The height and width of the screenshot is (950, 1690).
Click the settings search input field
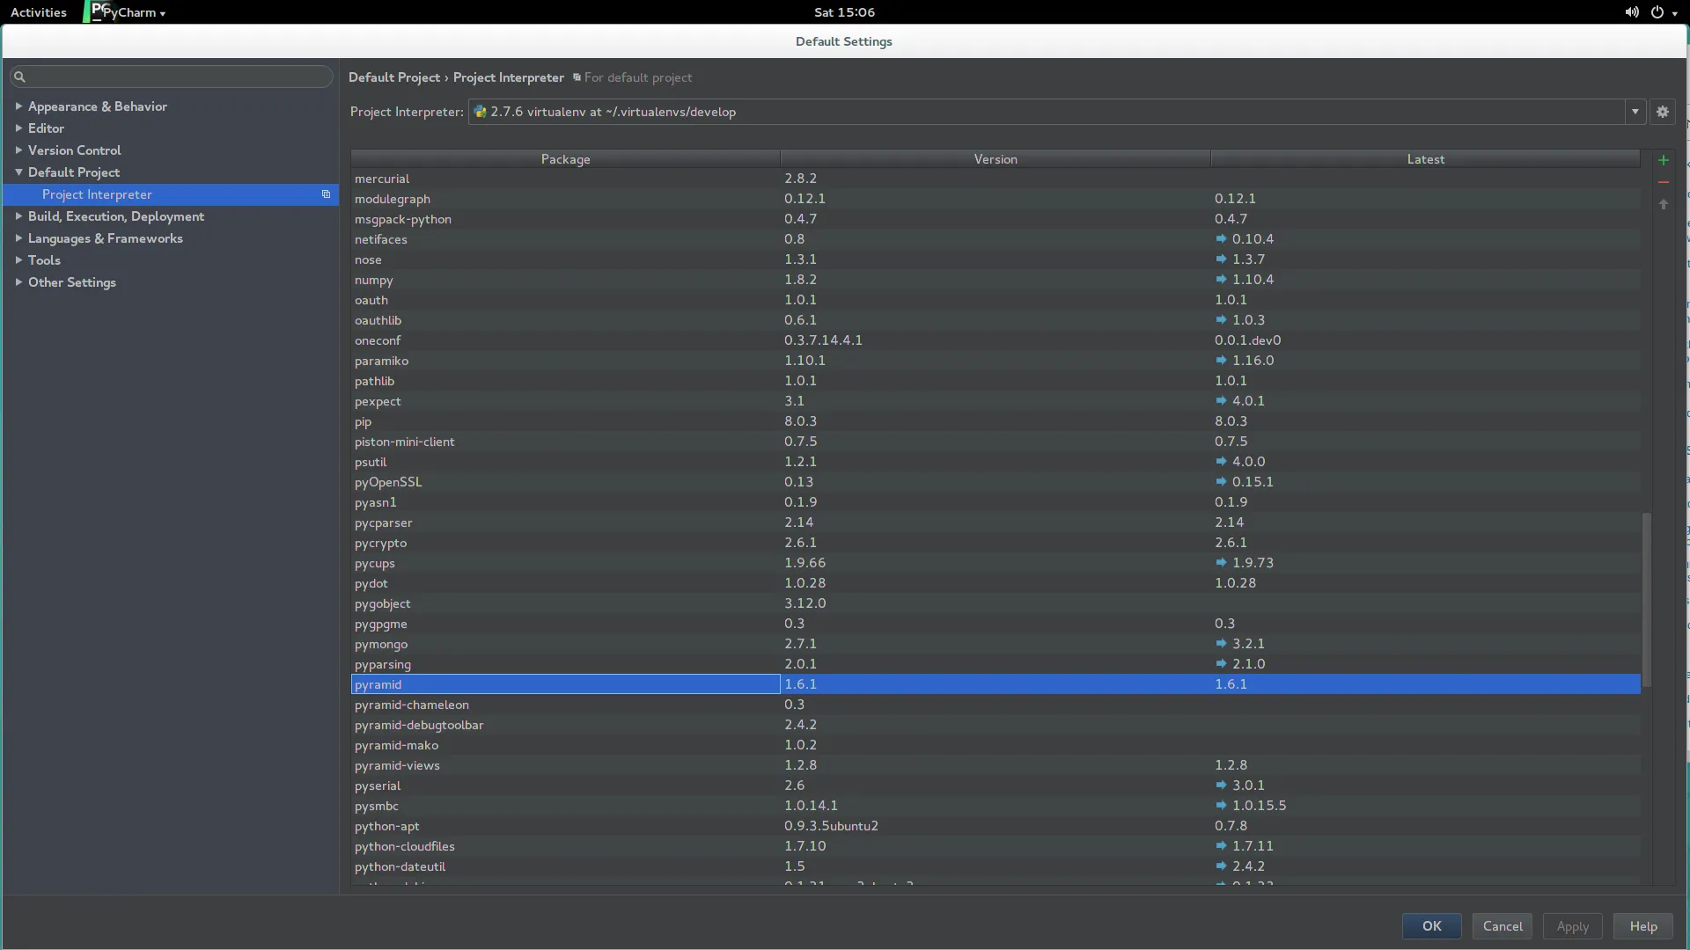(176, 77)
